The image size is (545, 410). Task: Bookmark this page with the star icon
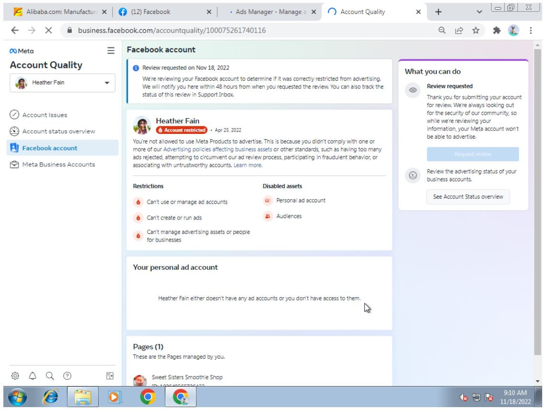coord(476,30)
